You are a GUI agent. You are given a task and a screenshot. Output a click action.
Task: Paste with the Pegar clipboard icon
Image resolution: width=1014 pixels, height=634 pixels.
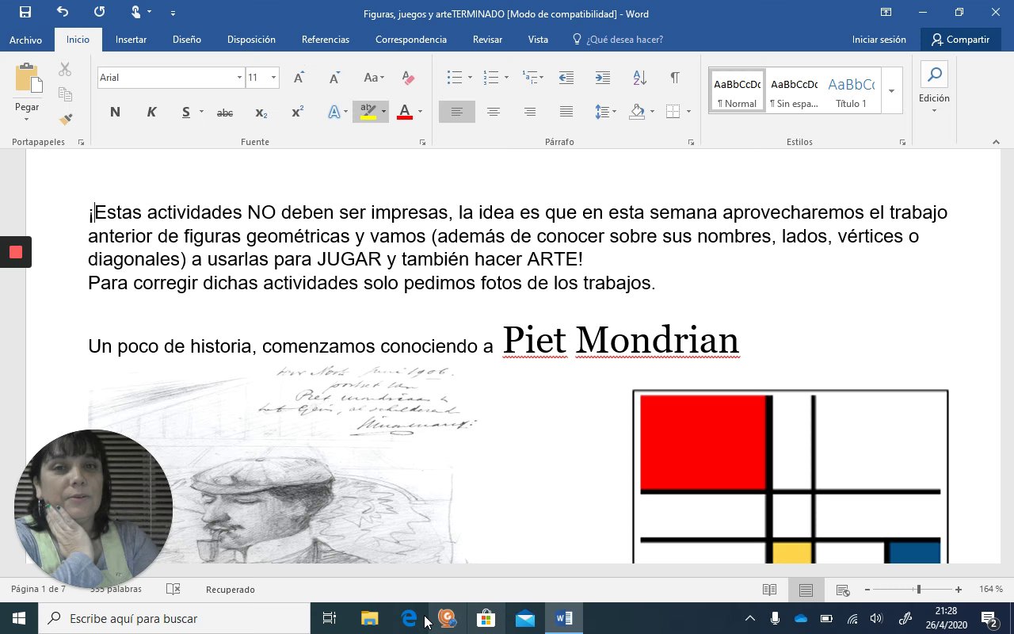point(27,78)
